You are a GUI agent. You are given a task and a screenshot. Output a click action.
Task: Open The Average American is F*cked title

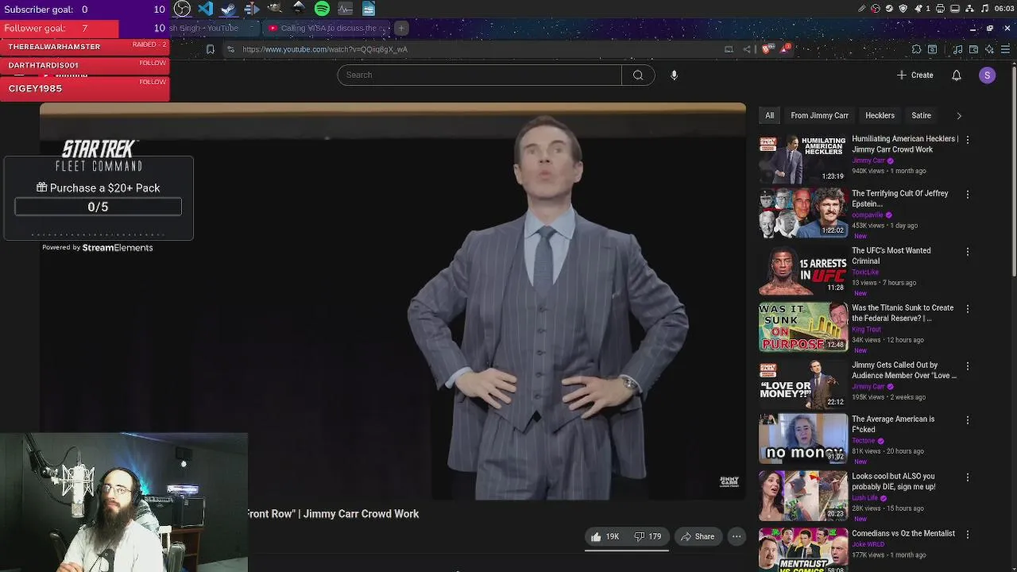click(x=893, y=424)
